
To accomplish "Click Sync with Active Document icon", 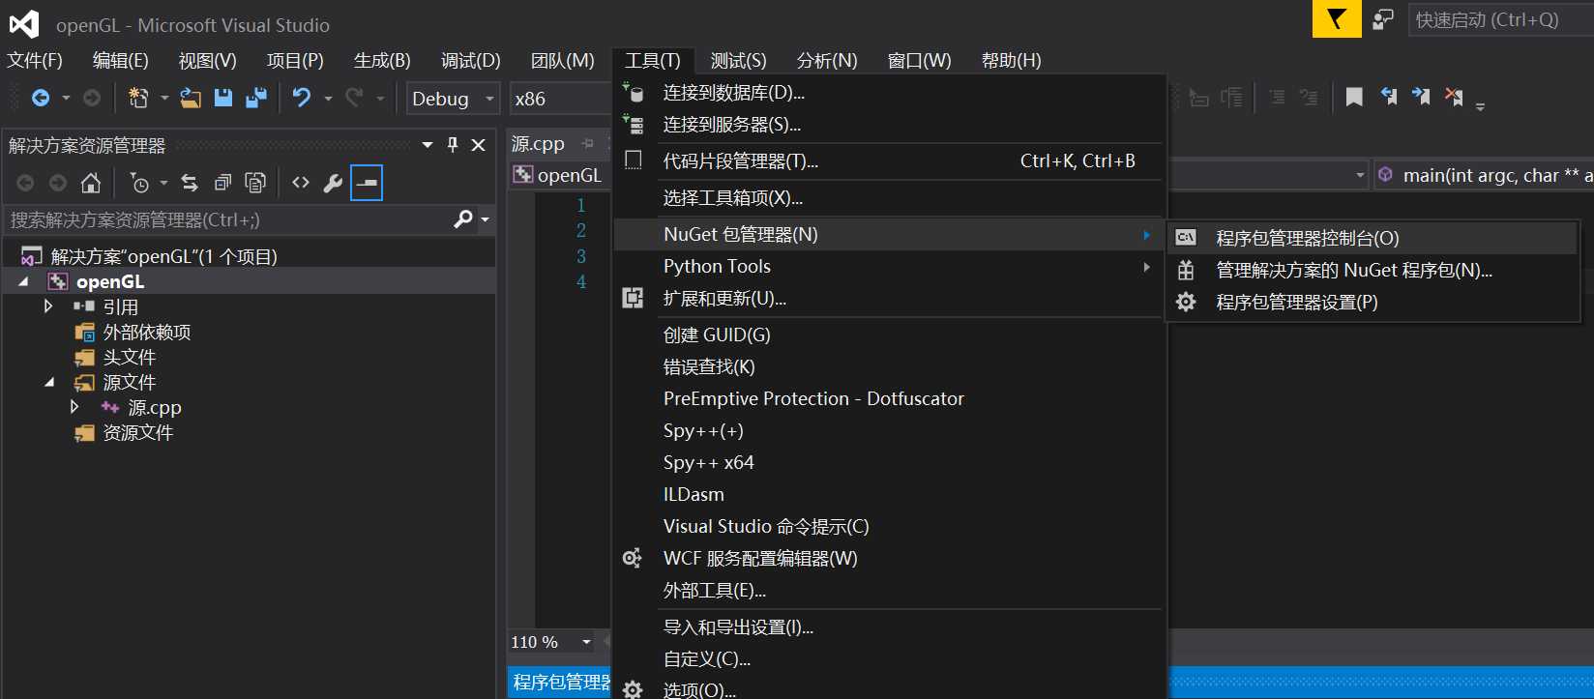I will pyautogui.click(x=190, y=183).
